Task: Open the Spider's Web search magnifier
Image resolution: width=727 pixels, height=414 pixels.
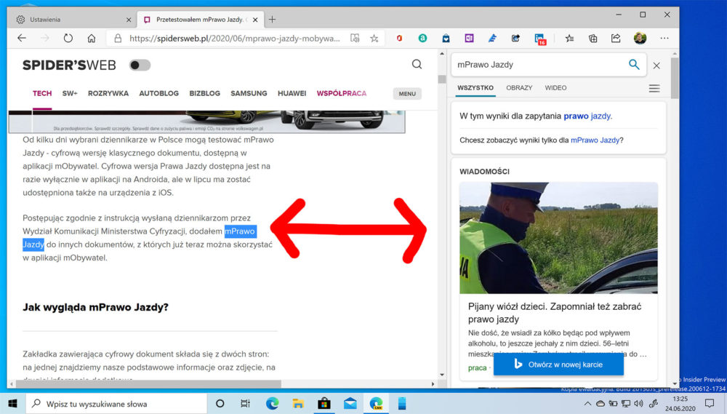Action: [417, 65]
